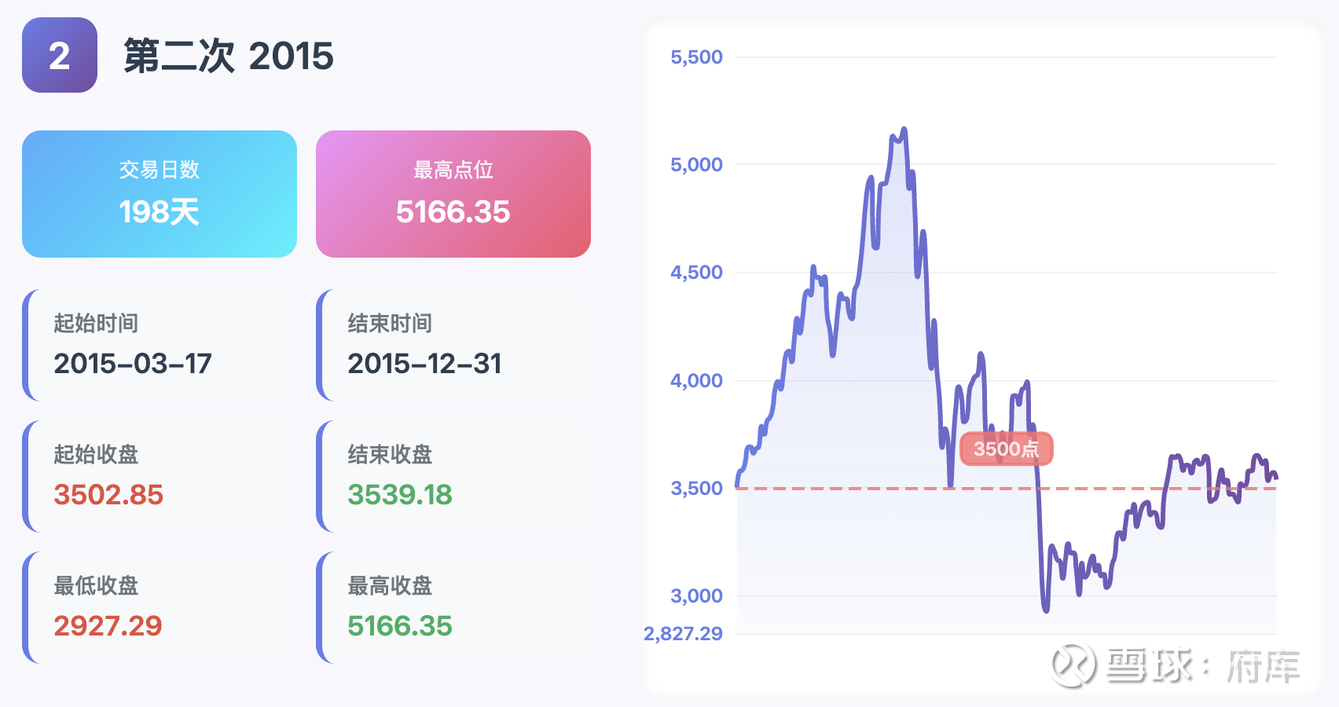
Task: Click the 第二次 2015 heading
Action: point(229,56)
